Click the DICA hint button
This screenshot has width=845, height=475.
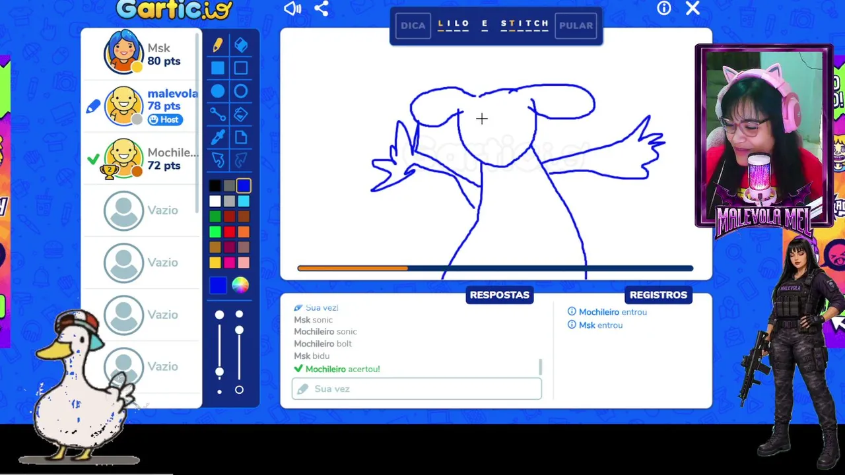413,26
